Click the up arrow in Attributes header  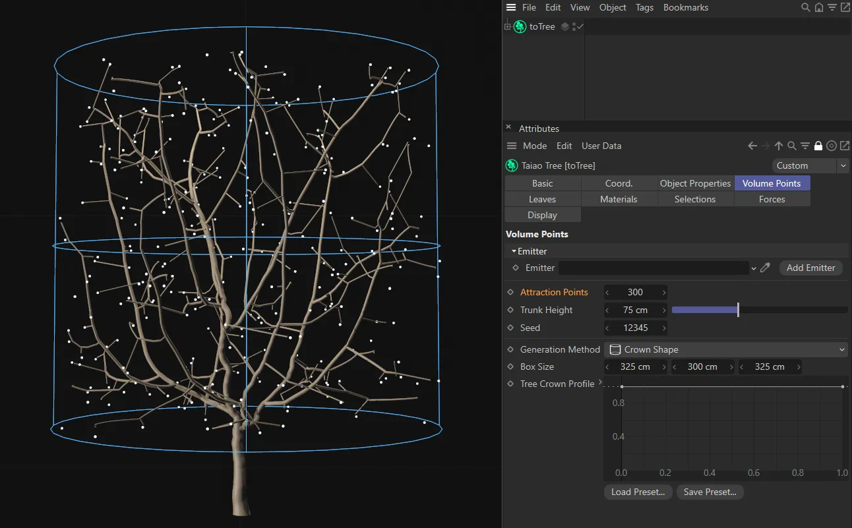779,146
